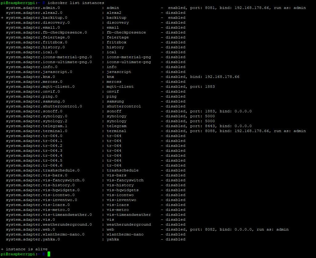The width and height of the screenshot is (316, 258).
Task: Select text 'system.adapter.icons-material-png.0'
Action: click(x=49, y=57)
